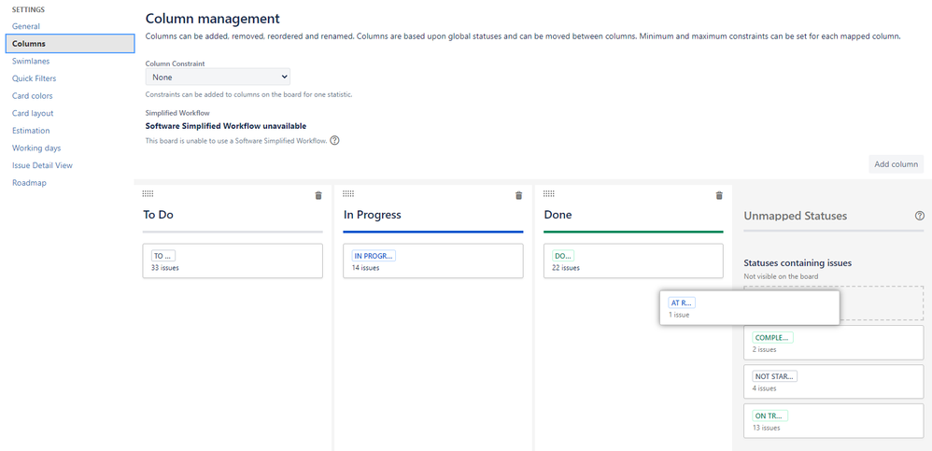Open the Column Constraint dropdown
This screenshot has width=932, height=451.
point(218,78)
